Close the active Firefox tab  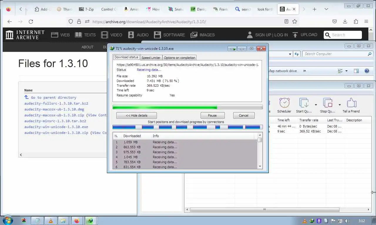[x=294, y=9]
